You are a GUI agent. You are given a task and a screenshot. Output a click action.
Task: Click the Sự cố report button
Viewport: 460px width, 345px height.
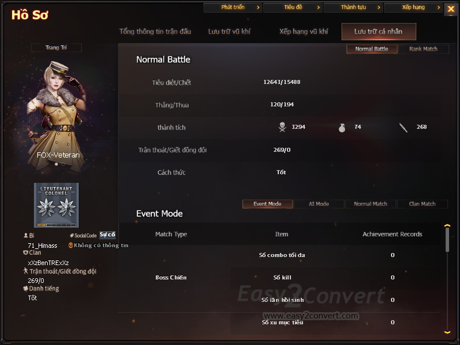[108, 235]
